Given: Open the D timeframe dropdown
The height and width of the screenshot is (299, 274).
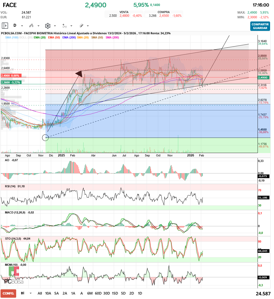Looking at the screenshot, I should [x=21, y=26].
